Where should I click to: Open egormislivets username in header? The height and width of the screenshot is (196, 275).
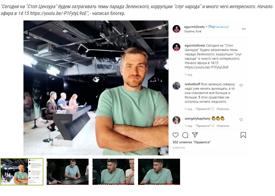194,27
